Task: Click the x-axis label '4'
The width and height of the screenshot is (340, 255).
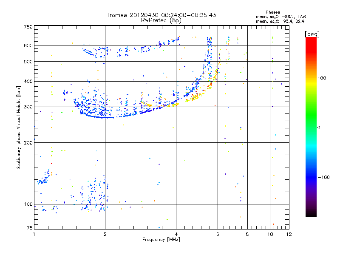Action: tap(176, 234)
